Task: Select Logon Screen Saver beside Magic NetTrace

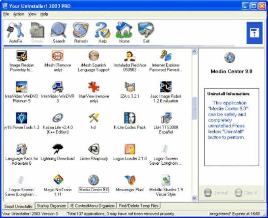Action: pyautogui.click(x=22, y=186)
